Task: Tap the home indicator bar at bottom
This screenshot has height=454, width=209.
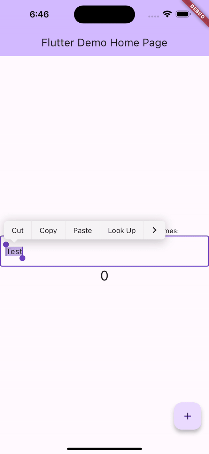Action: tap(104, 449)
